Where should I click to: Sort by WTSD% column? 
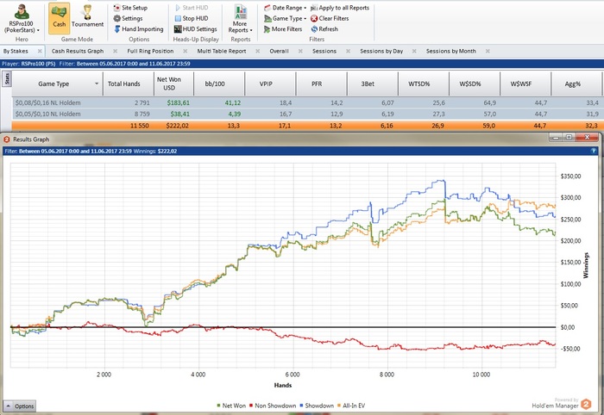tap(424, 84)
